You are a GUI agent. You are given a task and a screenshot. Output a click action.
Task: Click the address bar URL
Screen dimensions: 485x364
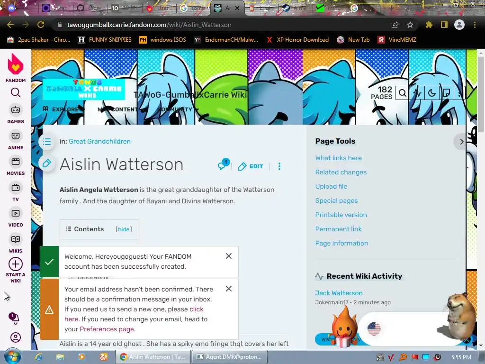coord(149,25)
